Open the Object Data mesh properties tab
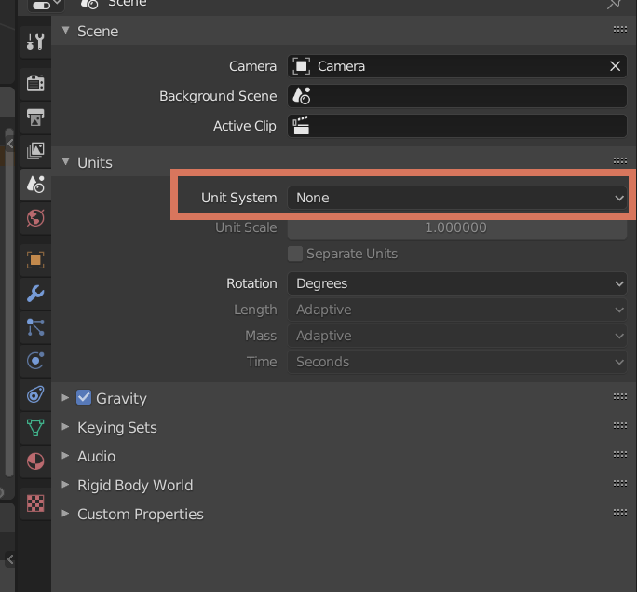 point(35,428)
